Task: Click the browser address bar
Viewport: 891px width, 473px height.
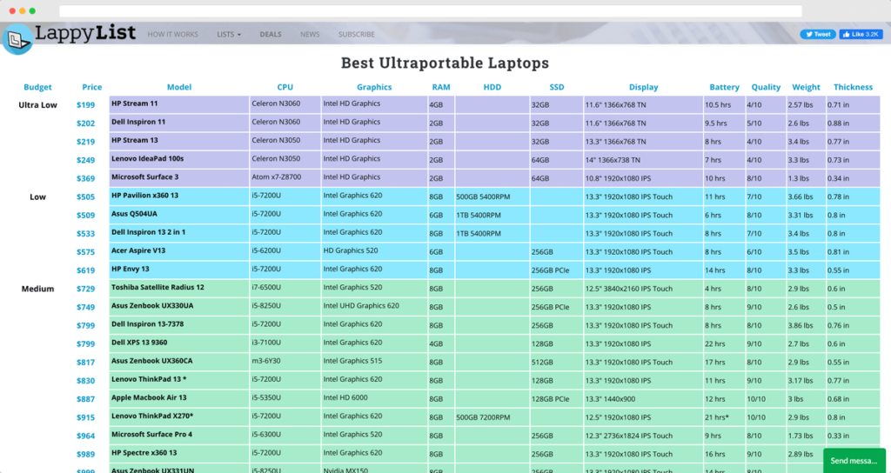Action: pos(431,10)
